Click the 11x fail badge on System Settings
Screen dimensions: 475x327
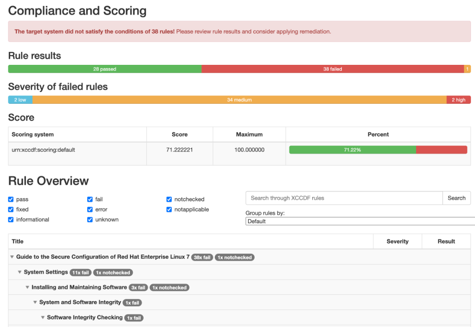(x=81, y=272)
